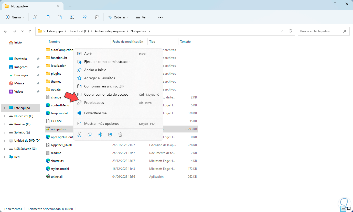This screenshot has height=212, width=353.
Task: Click the Delete trash icon in the toolbar
Action: [x=97, y=17]
